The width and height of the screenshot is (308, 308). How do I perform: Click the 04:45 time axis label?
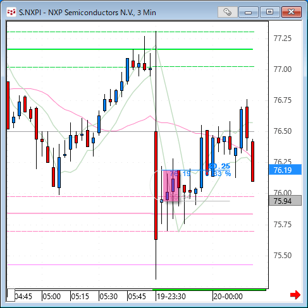click(23, 297)
